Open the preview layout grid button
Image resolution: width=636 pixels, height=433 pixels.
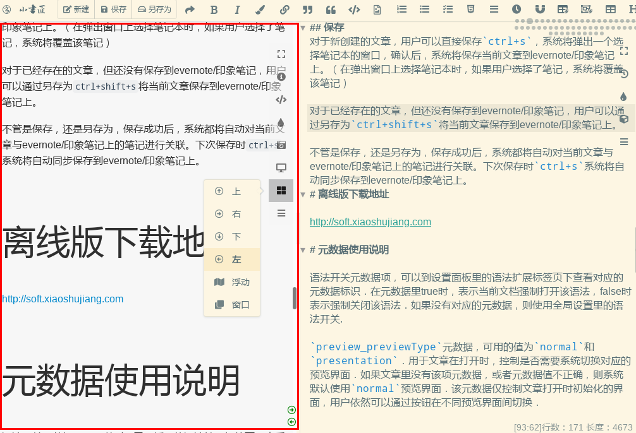[281, 191]
